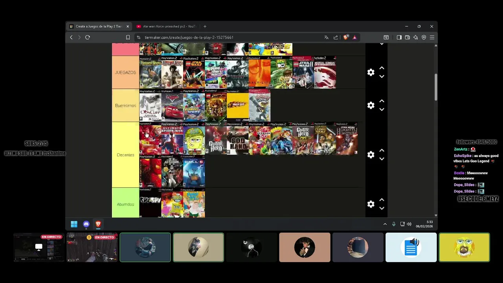Select the God Hand cover
Screen dimensions: 503x283
[238, 138]
